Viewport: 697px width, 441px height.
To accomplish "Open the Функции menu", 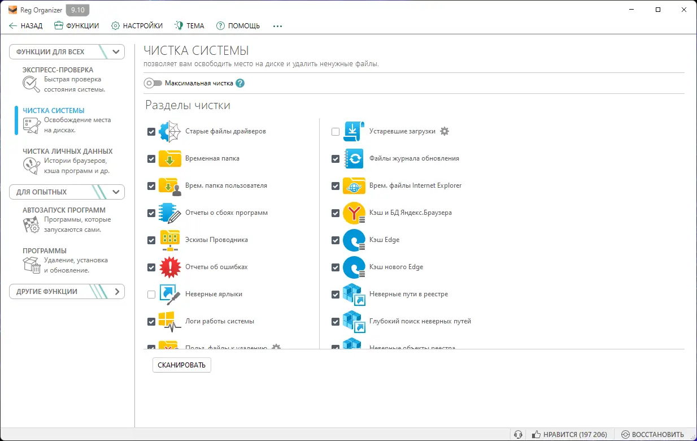I will tap(76, 25).
